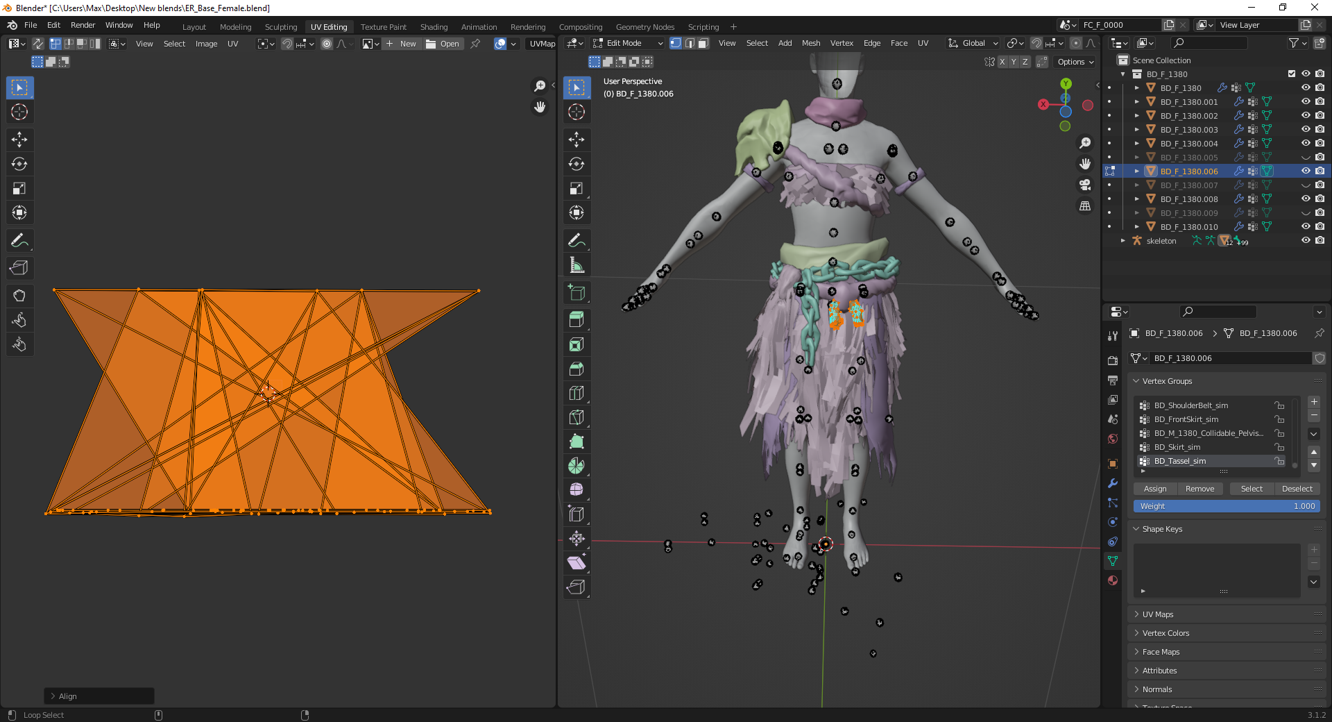Select the Spin tool
Screen dimensions: 1332x722
coord(577,466)
